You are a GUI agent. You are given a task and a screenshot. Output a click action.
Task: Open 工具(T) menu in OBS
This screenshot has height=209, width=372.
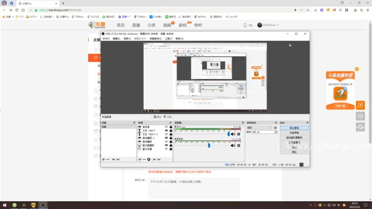(x=168, y=39)
